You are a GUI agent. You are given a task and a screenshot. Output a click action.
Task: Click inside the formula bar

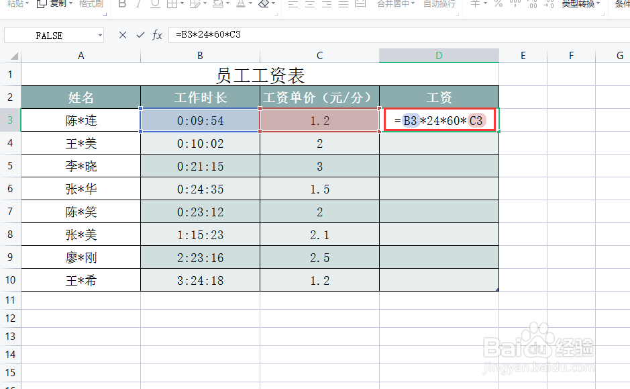(268, 34)
